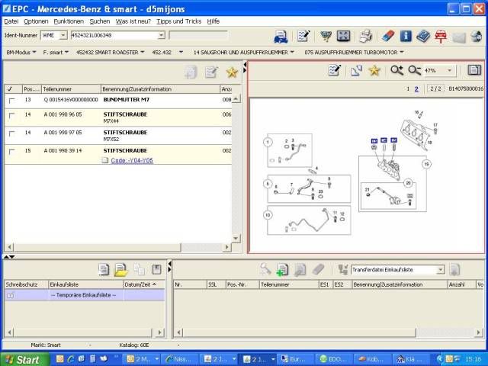Viewport: 488px width, 366px height.
Task: Open the notes pencil icon in main toolbar
Action: pos(303,36)
